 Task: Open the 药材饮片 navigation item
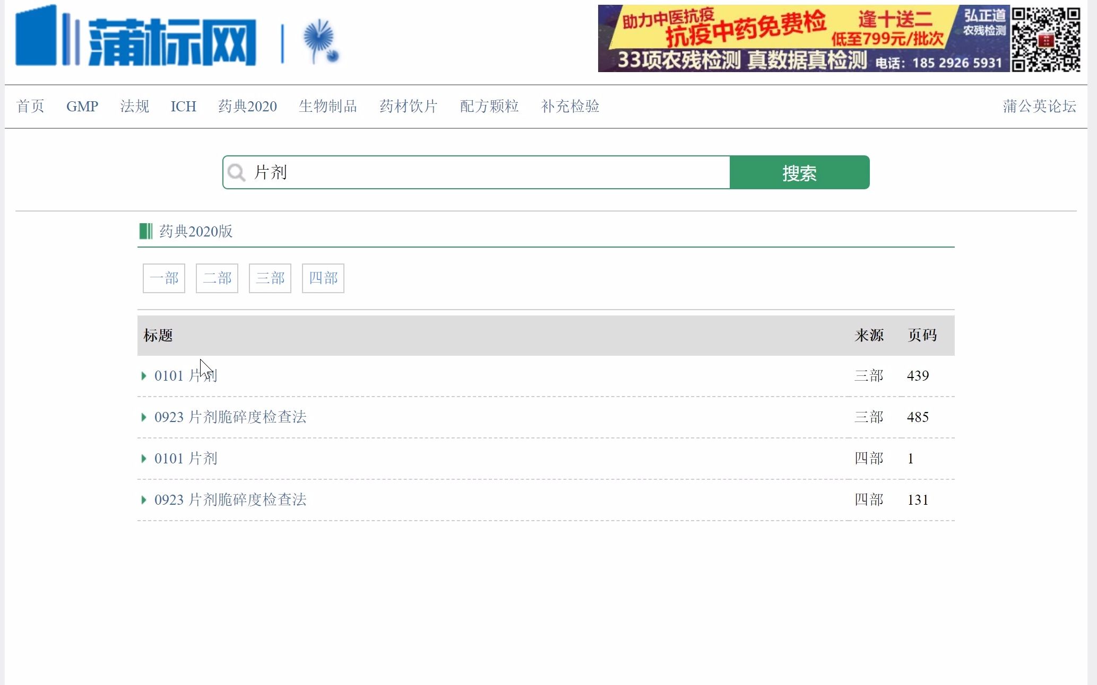408,106
